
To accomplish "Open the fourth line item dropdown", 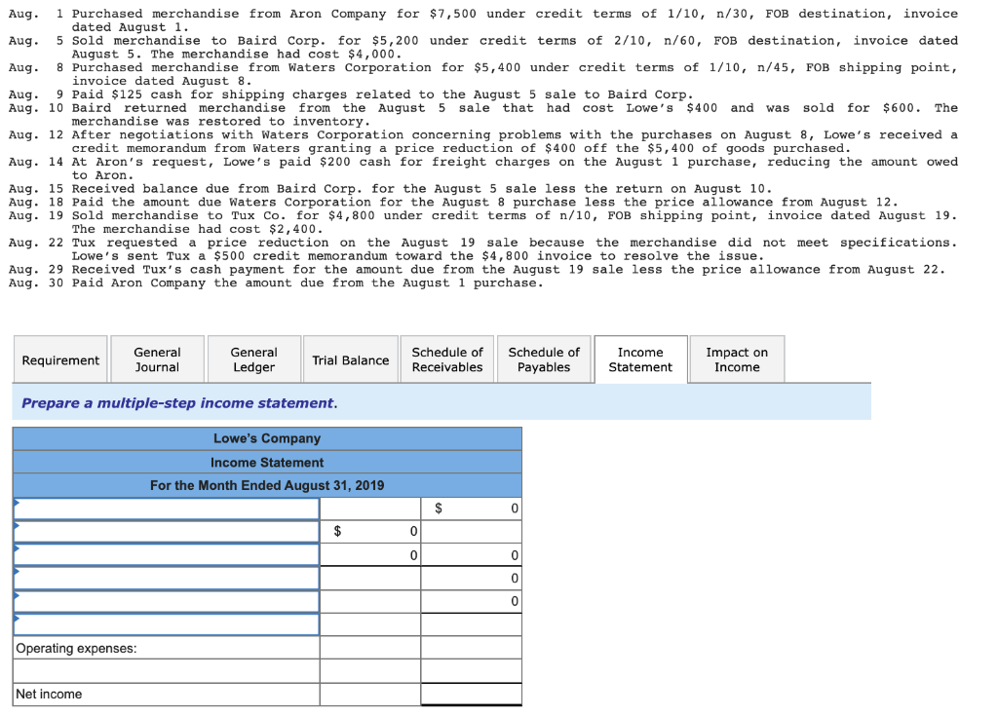I will coord(167,578).
